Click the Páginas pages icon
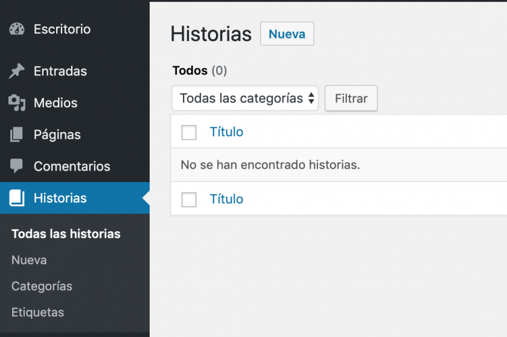This screenshot has height=337, width=507. tap(17, 134)
